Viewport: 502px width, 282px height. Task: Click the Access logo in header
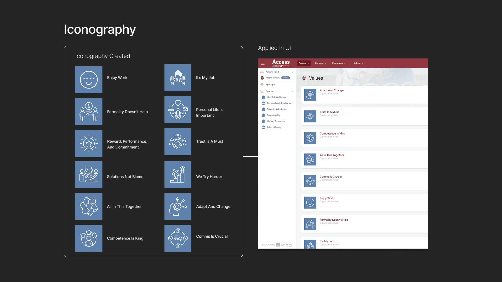(281, 63)
